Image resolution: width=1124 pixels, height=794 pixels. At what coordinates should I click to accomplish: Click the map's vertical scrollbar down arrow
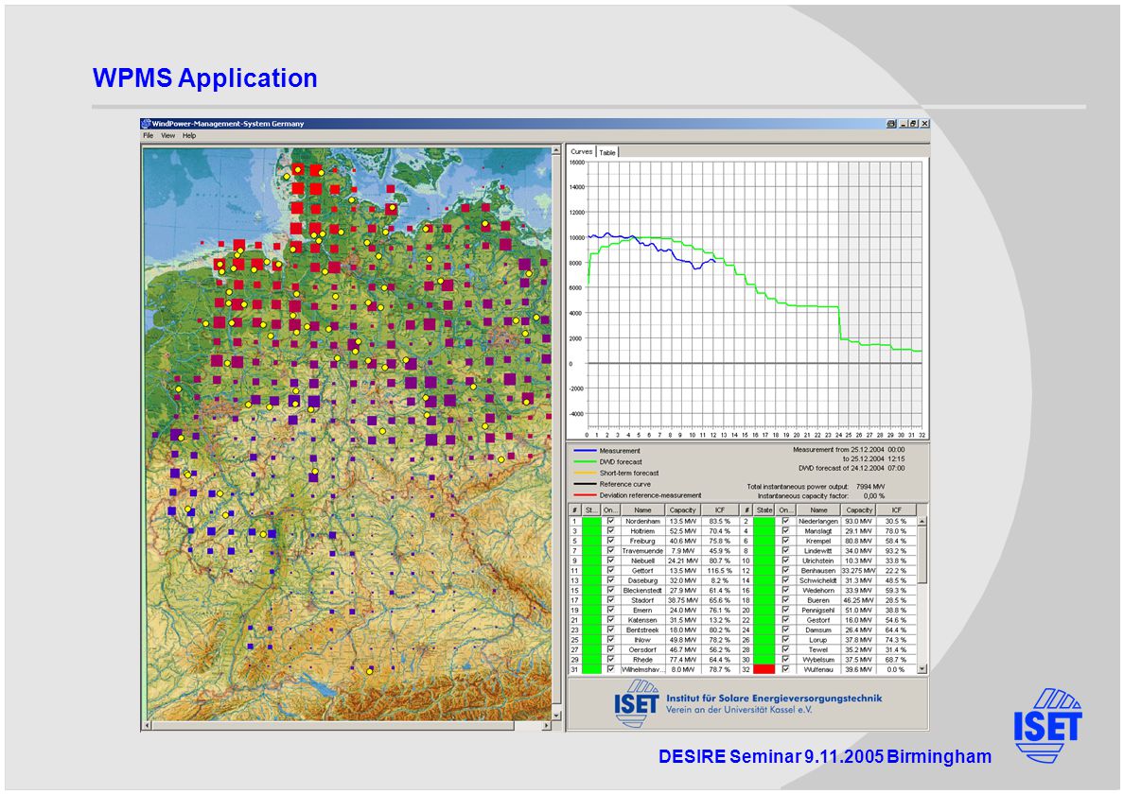coord(555,716)
